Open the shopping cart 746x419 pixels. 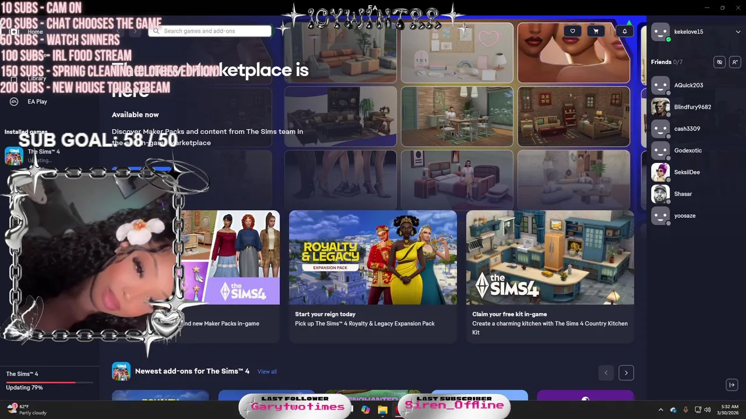596,31
